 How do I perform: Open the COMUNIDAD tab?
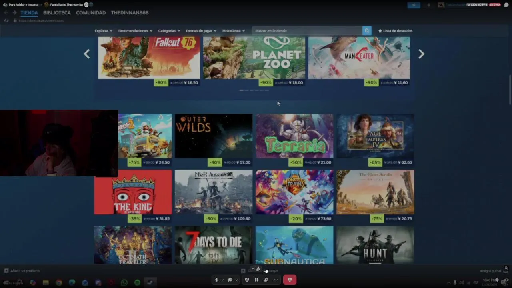click(91, 13)
